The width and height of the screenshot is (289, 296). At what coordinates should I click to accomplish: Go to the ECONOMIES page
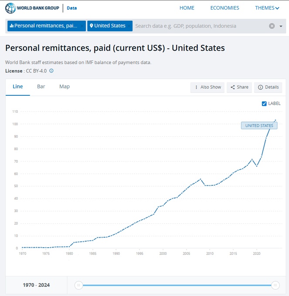click(x=224, y=8)
